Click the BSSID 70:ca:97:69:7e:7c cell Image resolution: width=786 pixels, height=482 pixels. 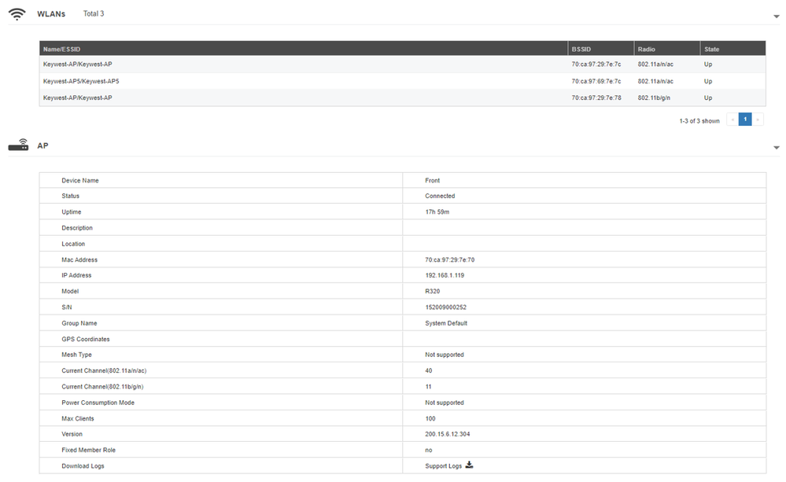coord(596,81)
